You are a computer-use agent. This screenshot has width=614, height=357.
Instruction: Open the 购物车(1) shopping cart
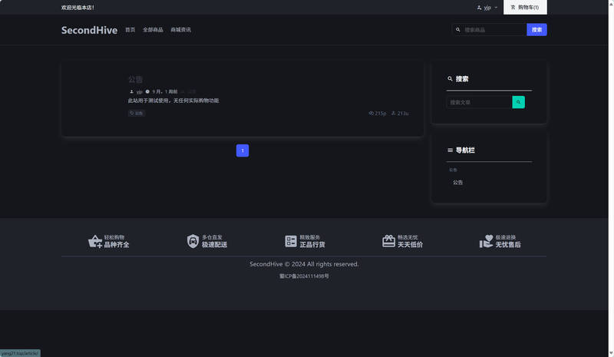[x=525, y=8]
